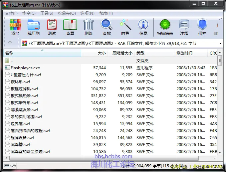This screenshot has height=172, width=226.
Task: Select 板式塔外形.swf file icon
Action: (x=7, y=102)
